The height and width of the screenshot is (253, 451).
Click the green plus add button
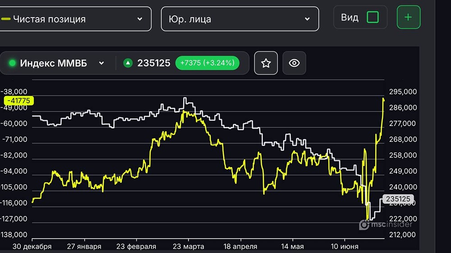[408, 17]
